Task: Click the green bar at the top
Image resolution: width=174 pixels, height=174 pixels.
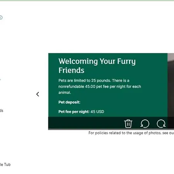Action: 87,0
